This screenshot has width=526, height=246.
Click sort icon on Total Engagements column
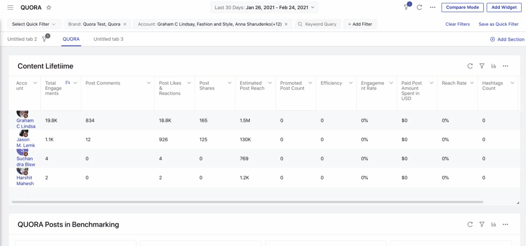point(68,83)
